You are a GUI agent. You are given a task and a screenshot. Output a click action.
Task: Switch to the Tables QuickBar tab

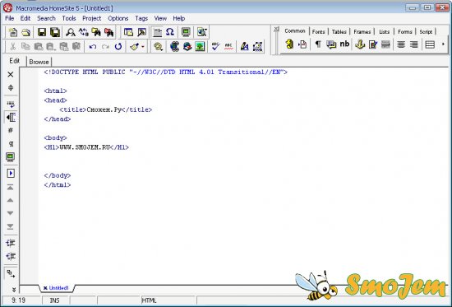(x=339, y=32)
